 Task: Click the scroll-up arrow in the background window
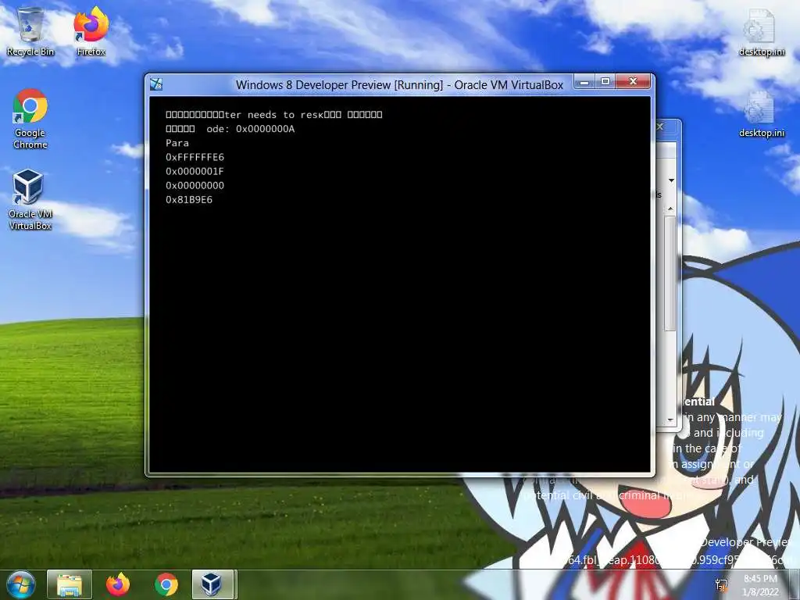click(x=670, y=209)
